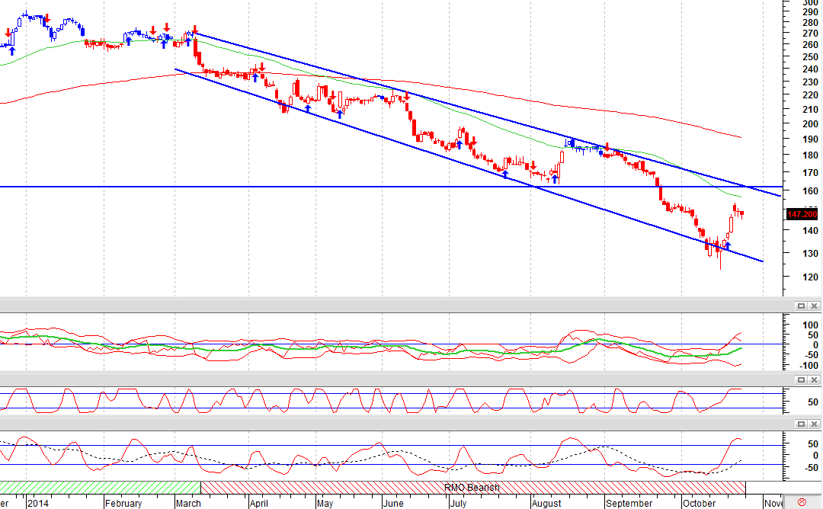
Task: Close the first oscillator pane
Action: 814,306
